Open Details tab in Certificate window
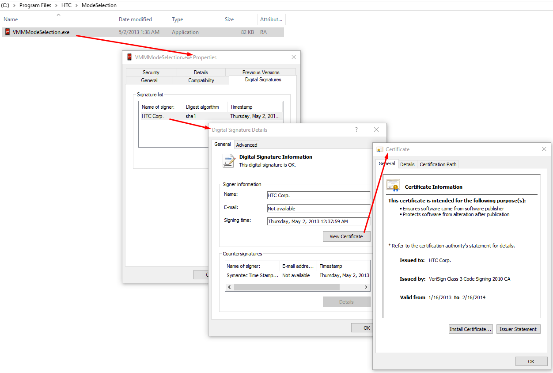This screenshot has height=373, width=553. pos(407,164)
